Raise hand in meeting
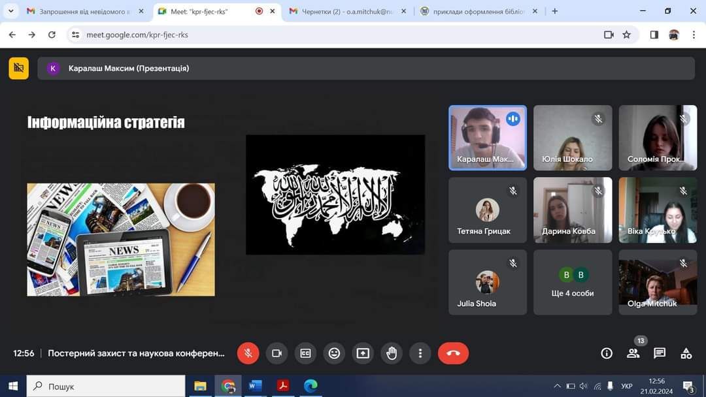The image size is (706, 397). pos(392,353)
